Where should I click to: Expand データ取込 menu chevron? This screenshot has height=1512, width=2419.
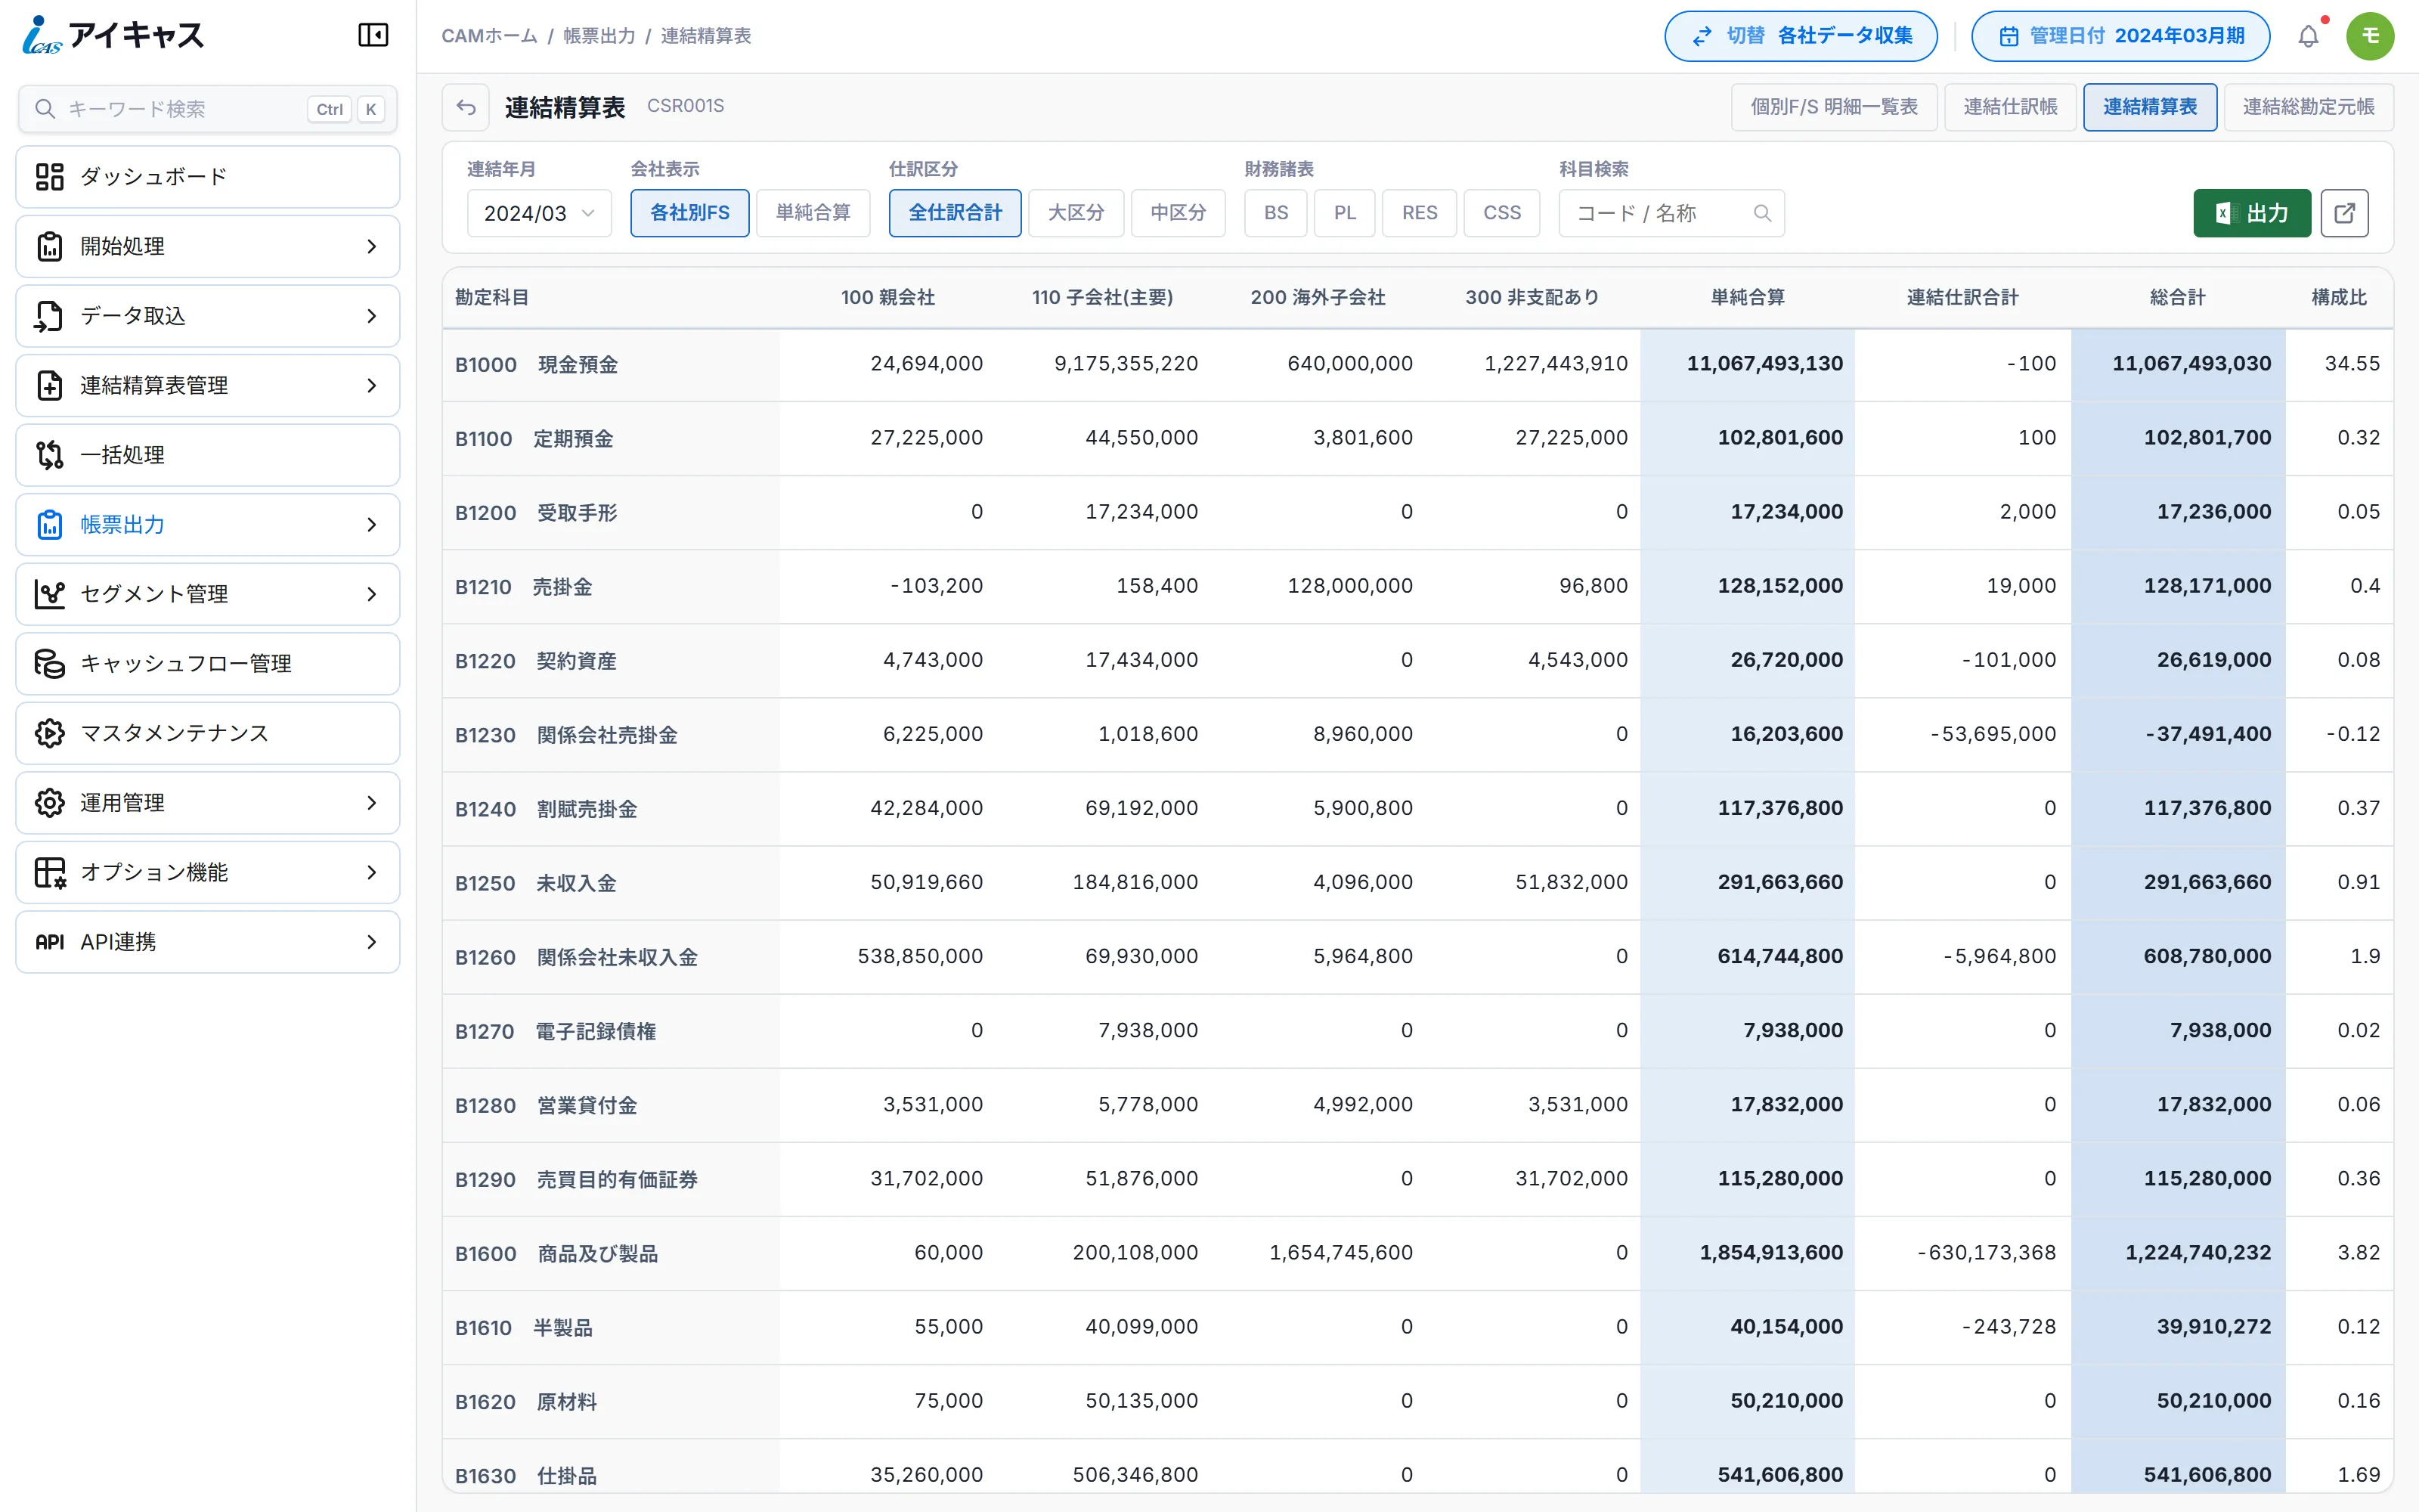point(372,316)
